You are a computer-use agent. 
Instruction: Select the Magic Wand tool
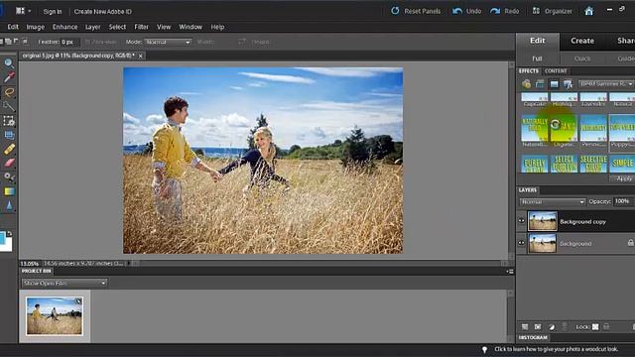9,106
